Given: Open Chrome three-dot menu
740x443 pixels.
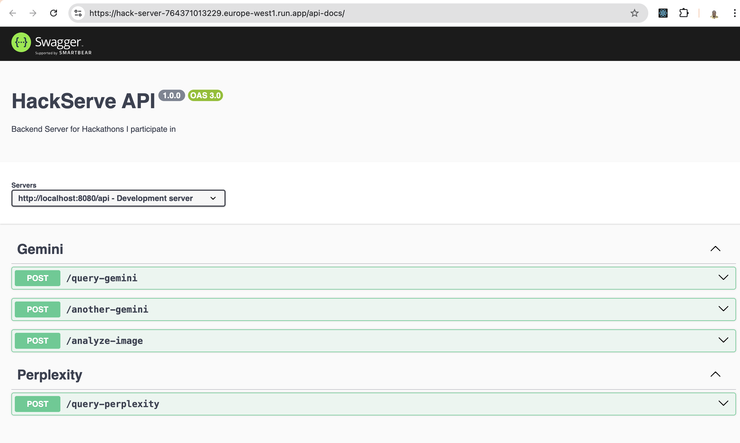Looking at the screenshot, I should 734,13.
